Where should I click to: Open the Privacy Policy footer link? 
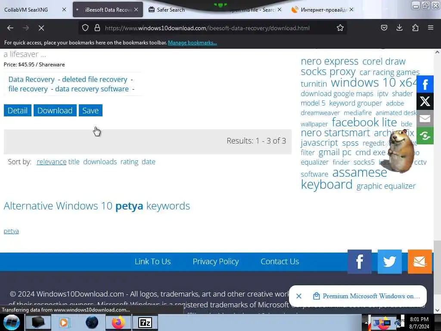point(216,262)
